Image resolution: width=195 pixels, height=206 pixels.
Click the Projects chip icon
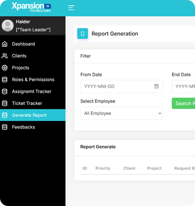(5, 68)
